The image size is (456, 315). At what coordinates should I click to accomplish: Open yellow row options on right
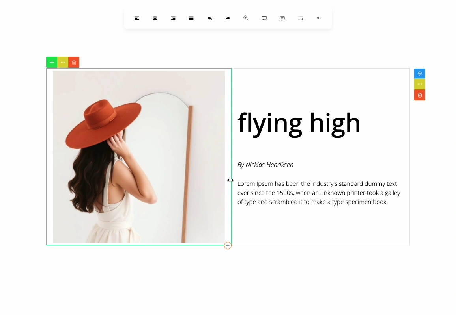point(420,84)
